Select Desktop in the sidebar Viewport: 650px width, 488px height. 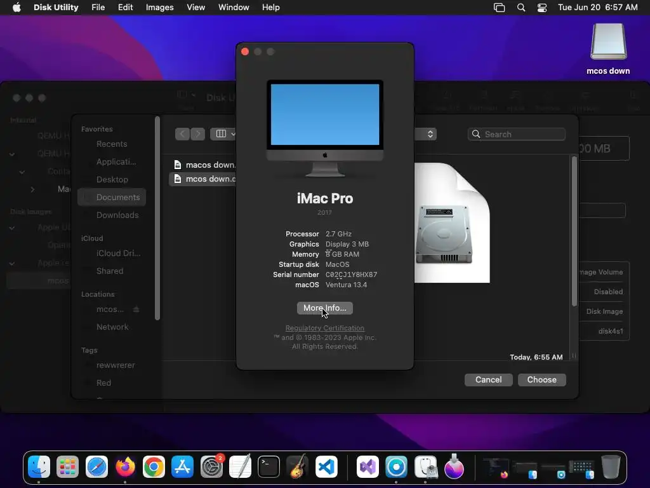112,180
